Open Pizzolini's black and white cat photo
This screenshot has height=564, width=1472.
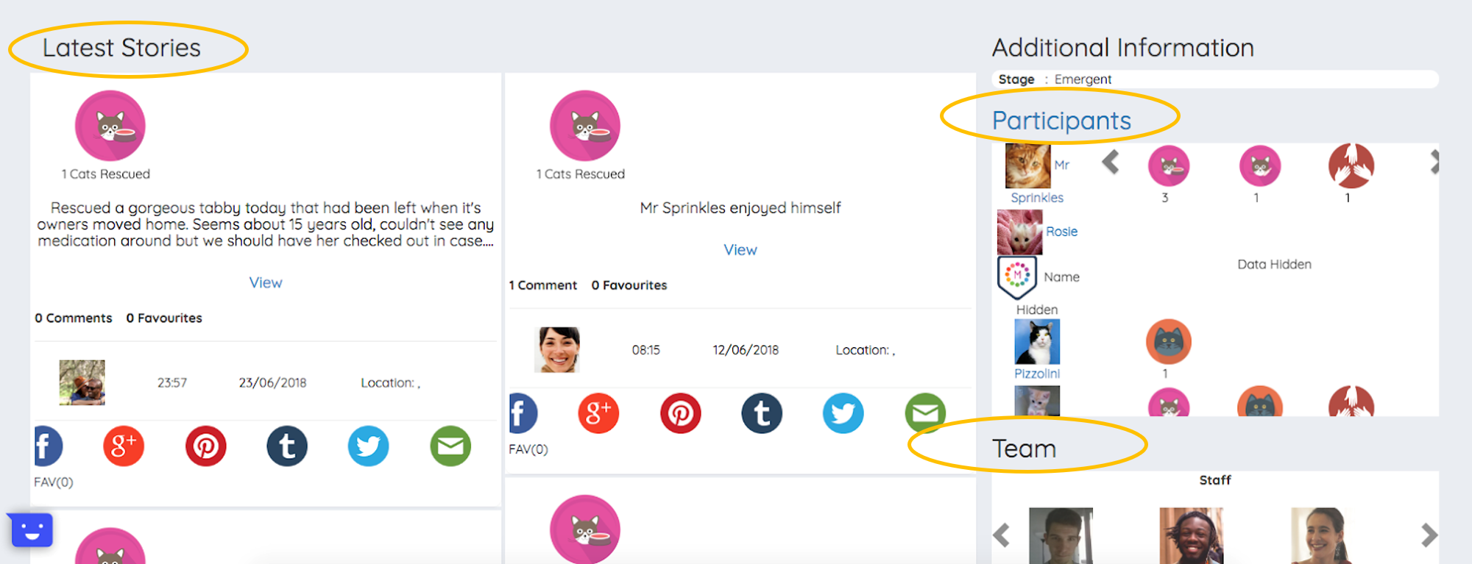click(x=1037, y=342)
